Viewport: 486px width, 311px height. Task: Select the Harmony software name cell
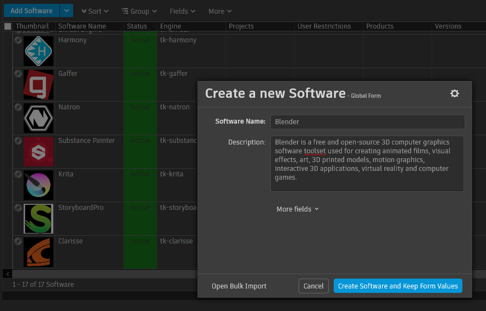click(89, 51)
